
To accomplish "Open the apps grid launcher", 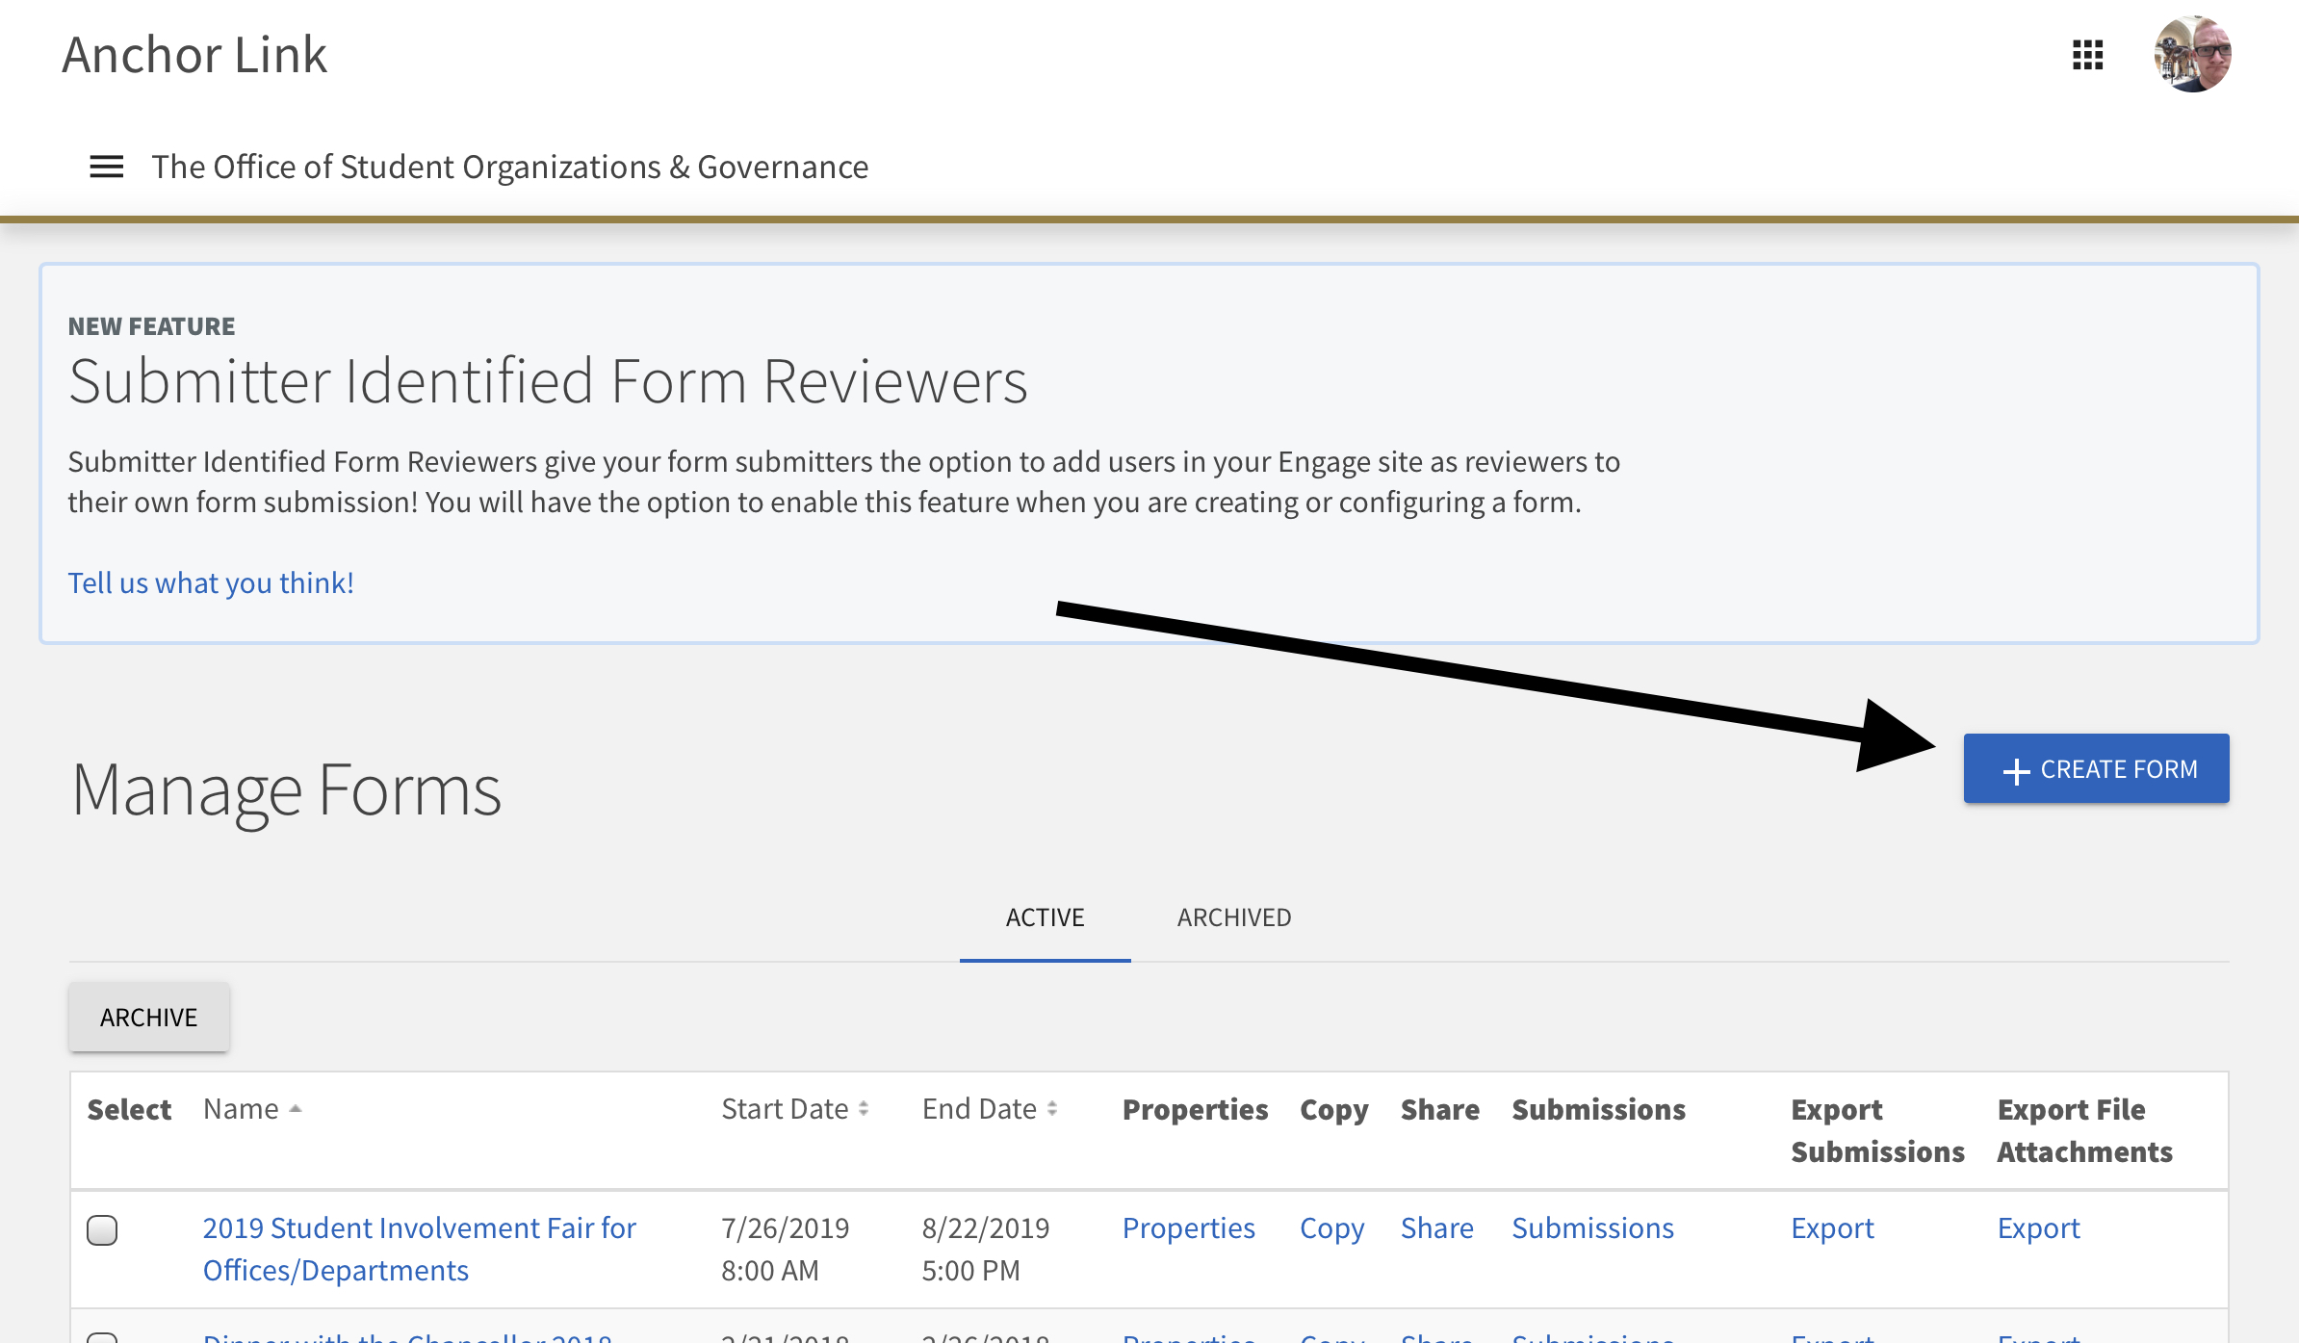I will coord(2087,55).
